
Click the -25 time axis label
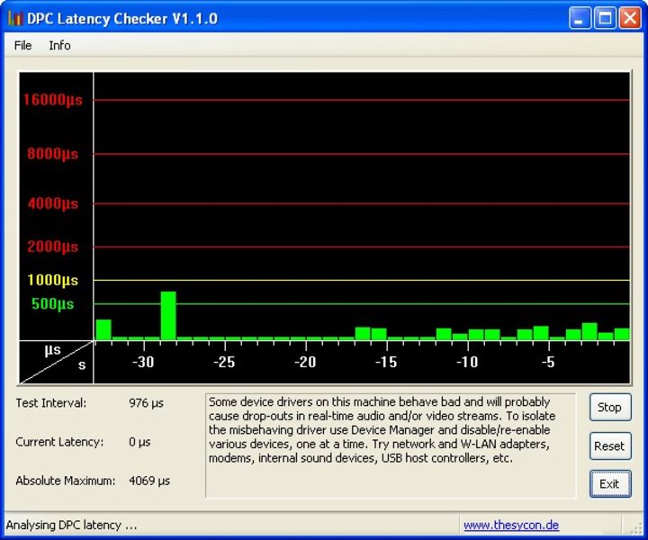tap(224, 362)
